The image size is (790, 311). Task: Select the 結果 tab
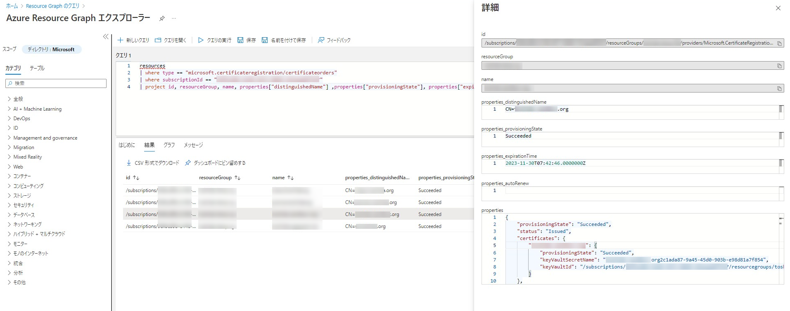pyautogui.click(x=149, y=145)
